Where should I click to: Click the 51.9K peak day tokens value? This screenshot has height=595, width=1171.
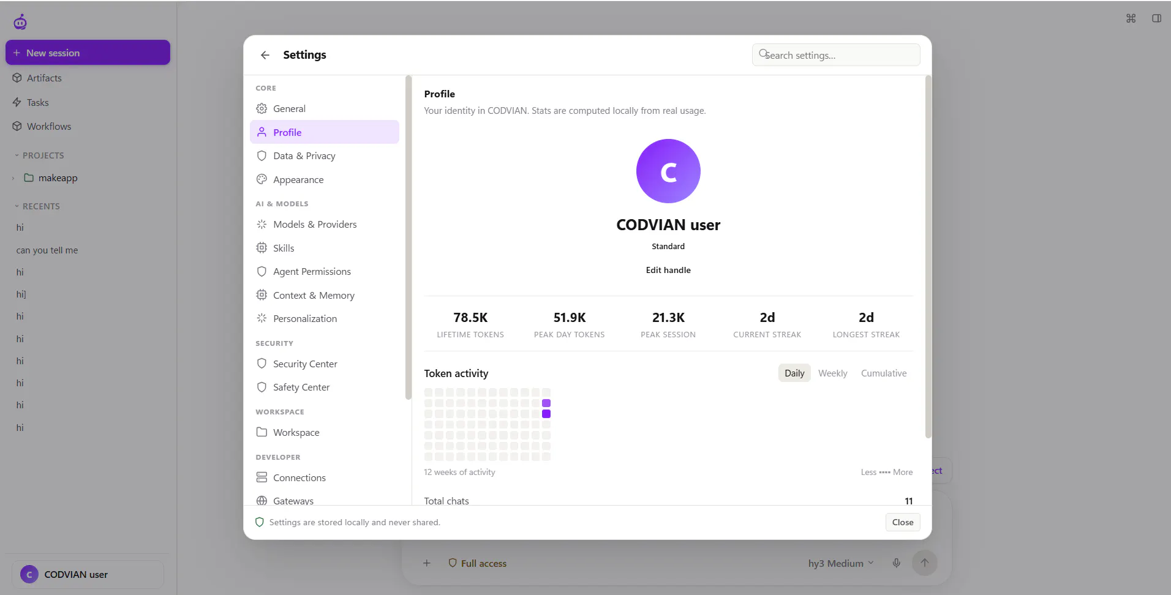pyautogui.click(x=570, y=318)
